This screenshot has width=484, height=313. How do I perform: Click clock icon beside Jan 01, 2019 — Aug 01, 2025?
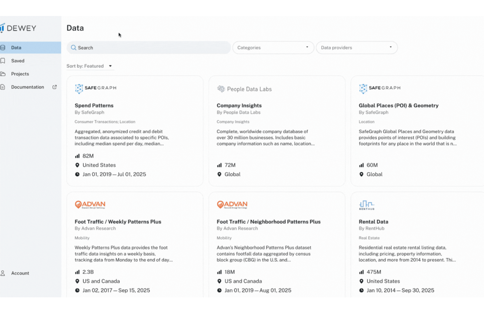tap(219, 290)
